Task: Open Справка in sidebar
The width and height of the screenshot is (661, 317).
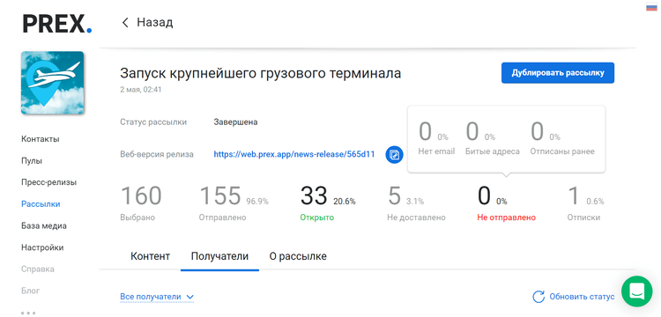Action: [38, 269]
